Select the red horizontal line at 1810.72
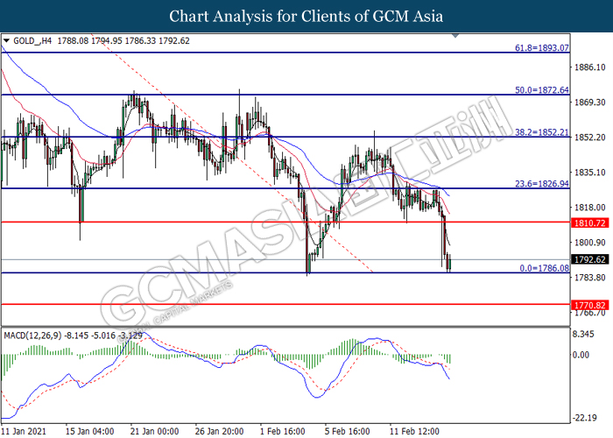This screenshot has height=438, width=613. point(285,223)
